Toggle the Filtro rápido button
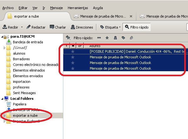Viewport: 188px width, 139px height. click(137, 27)
